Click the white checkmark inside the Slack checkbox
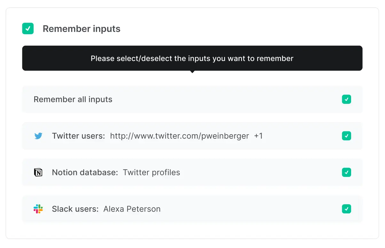Image resolution: width=385 pixels, height=248 pixels. pos(346,209)
